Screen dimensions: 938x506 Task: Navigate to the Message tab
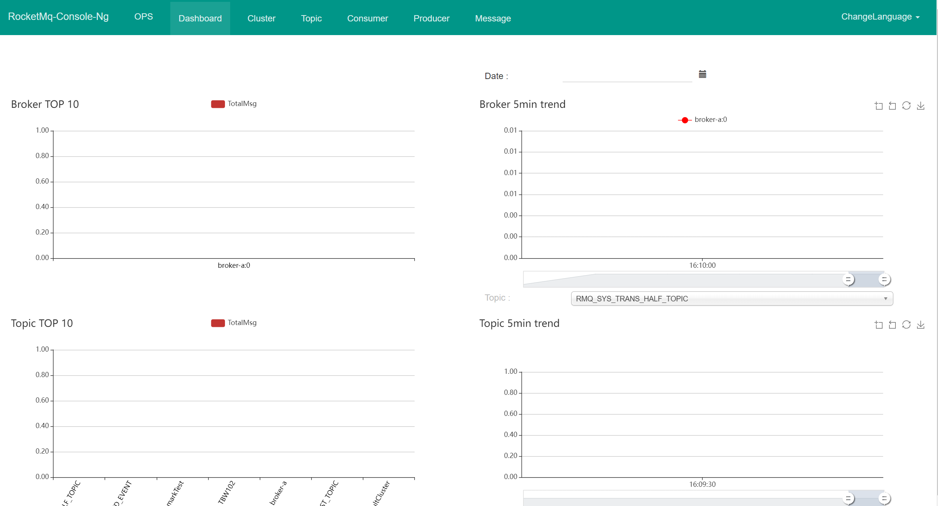pos(493,18)
